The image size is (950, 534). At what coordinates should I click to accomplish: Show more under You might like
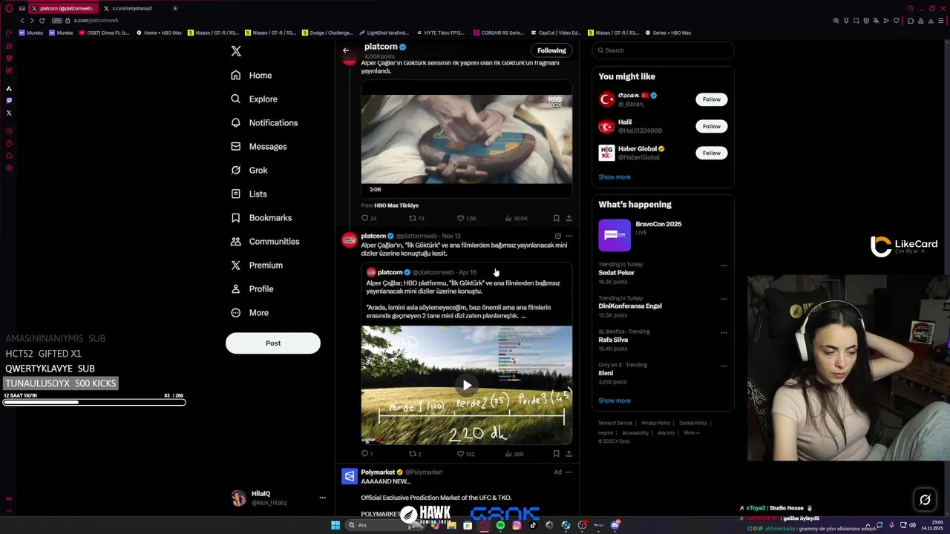(x=615, y=177)
